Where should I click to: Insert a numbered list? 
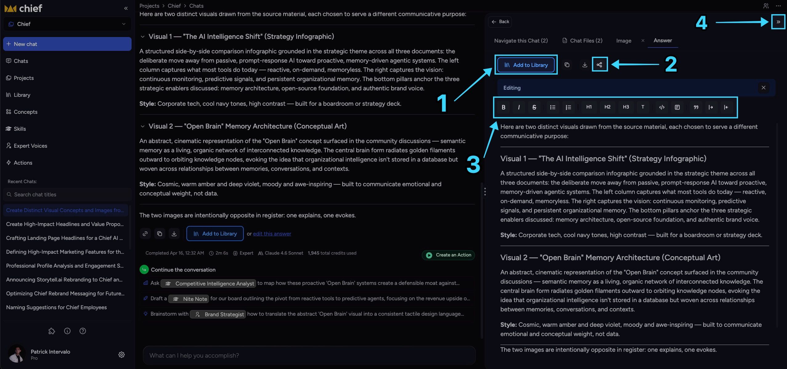pyautogui.click(x=568, y=107)
